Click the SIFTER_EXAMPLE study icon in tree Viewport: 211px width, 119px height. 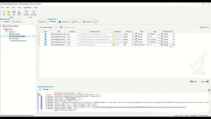[x=4, y=26]
